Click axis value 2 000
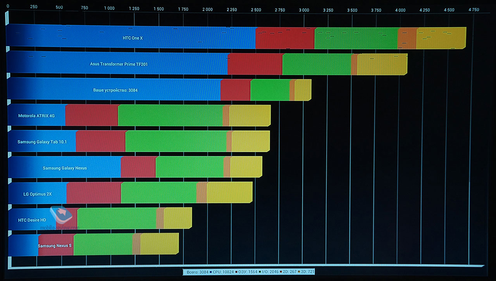 [x=207, y=9]
